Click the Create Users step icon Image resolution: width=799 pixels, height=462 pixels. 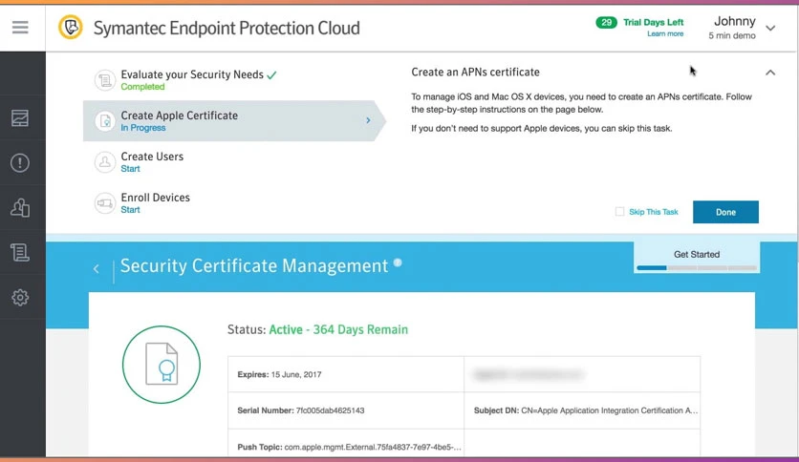point(105,162)
